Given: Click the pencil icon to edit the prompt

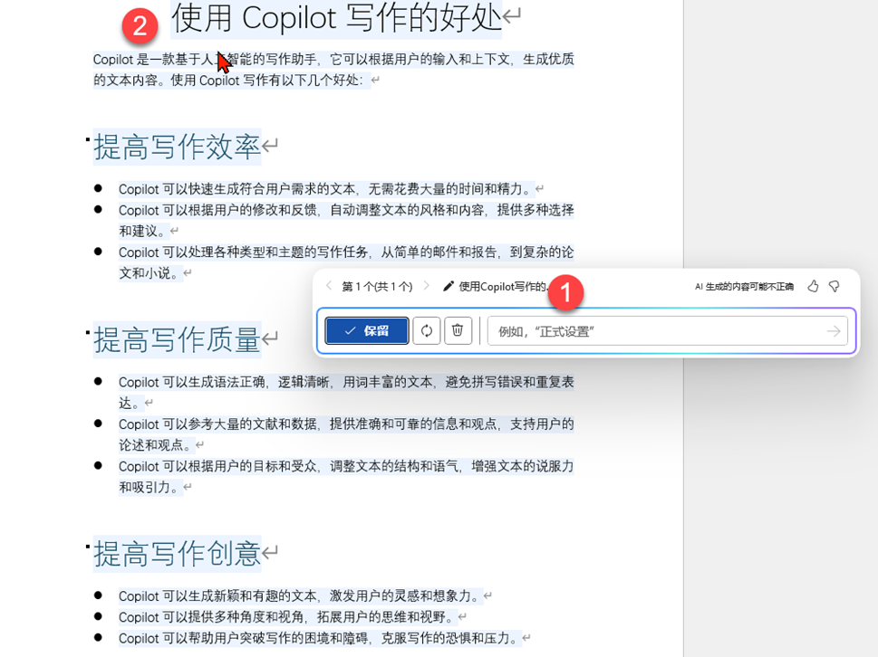Looking at the screenshot, I should tap(448, 286).
